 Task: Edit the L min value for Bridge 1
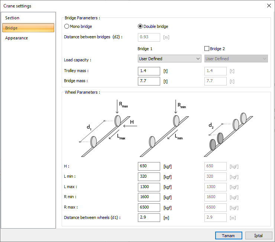click(x=149, y=177)
